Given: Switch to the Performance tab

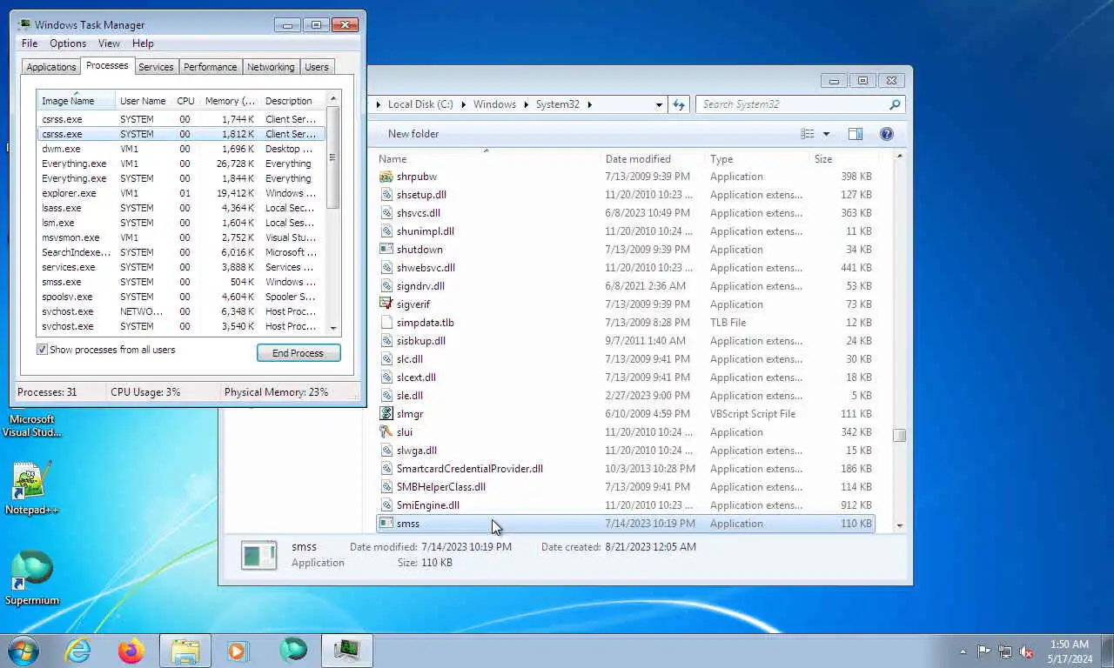Looking at the screenshot, I should pyautogui.click(x=210, y=67).
